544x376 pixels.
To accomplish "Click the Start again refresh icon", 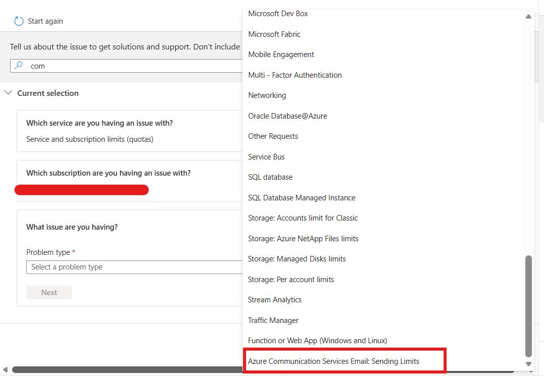I will (x=19, y=21).
